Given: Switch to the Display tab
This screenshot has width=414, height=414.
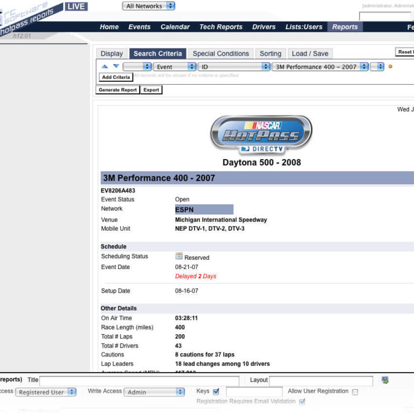Looking at the screenshot, I should 112,53.
